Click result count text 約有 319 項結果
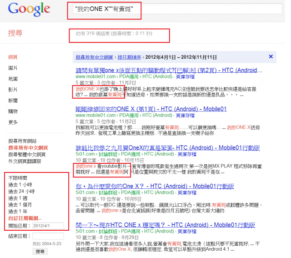The image size is (291, 258). 93,33
